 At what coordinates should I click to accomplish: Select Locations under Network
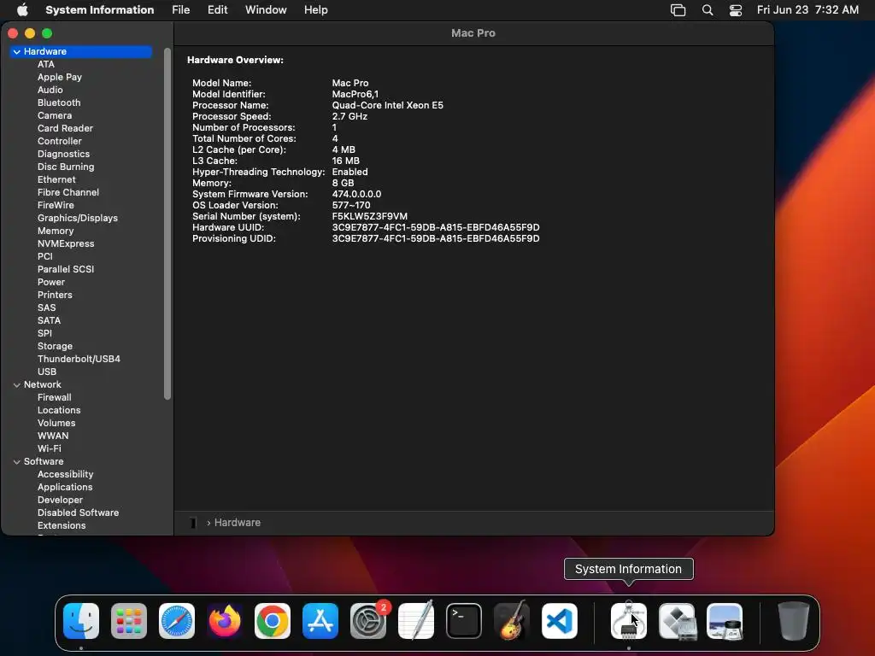click(59, 411)
